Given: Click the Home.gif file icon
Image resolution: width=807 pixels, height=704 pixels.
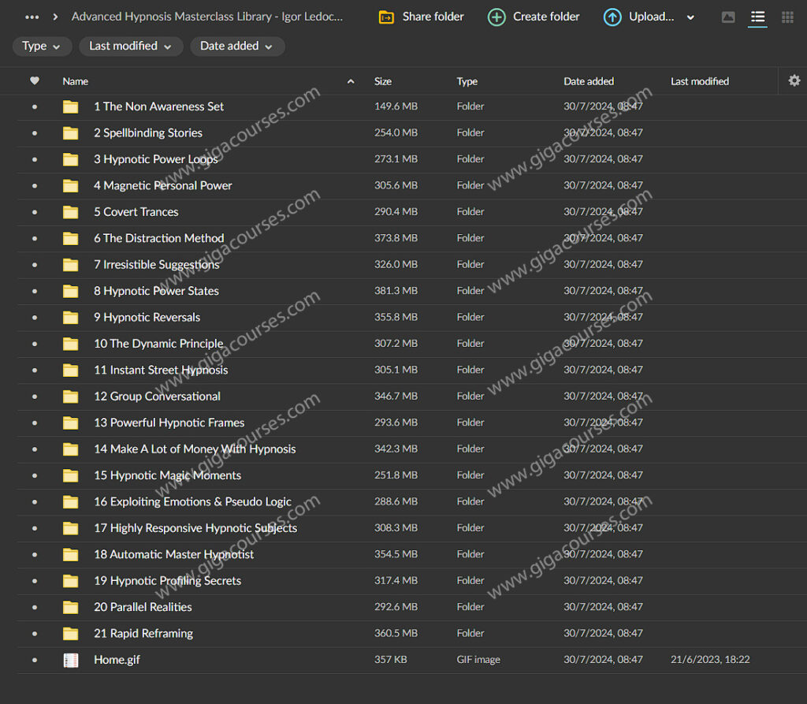Looking at the screenshot, I should coord(71,660).
